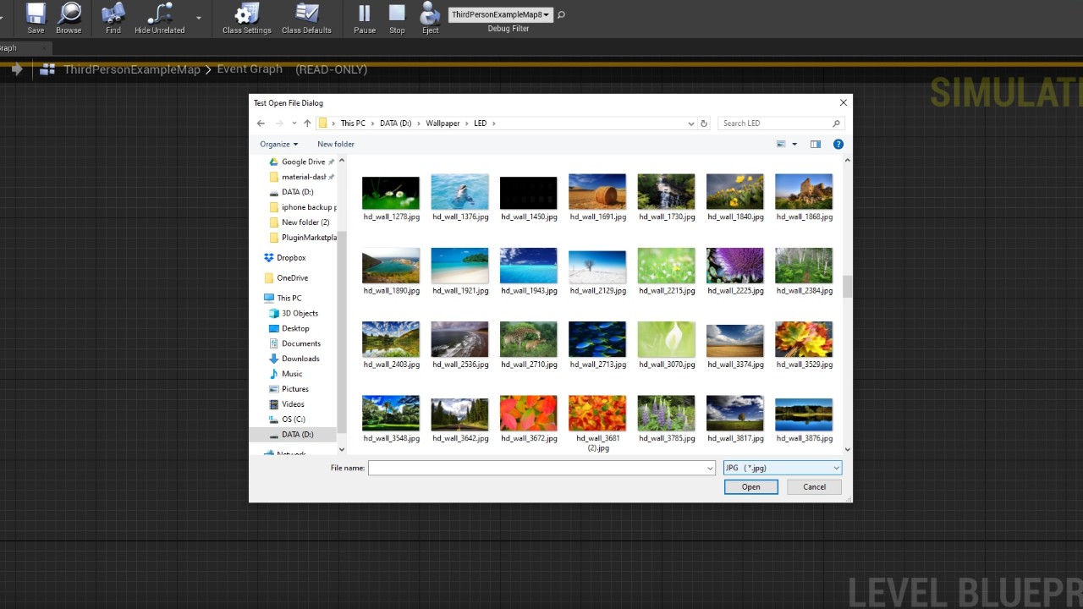This screenshot has height=609, width=1083.
Task: Stop the running simulation
Action: pyautogui.click(x=397, y=14)
